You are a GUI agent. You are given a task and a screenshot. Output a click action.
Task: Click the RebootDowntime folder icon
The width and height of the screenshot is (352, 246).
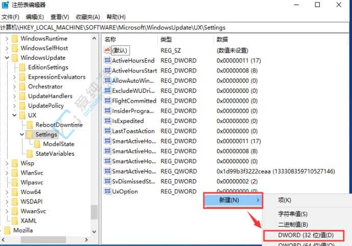[x=30, y=125]
